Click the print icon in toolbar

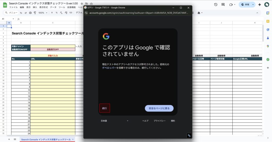pyautogui.click(x=30, y=13)
